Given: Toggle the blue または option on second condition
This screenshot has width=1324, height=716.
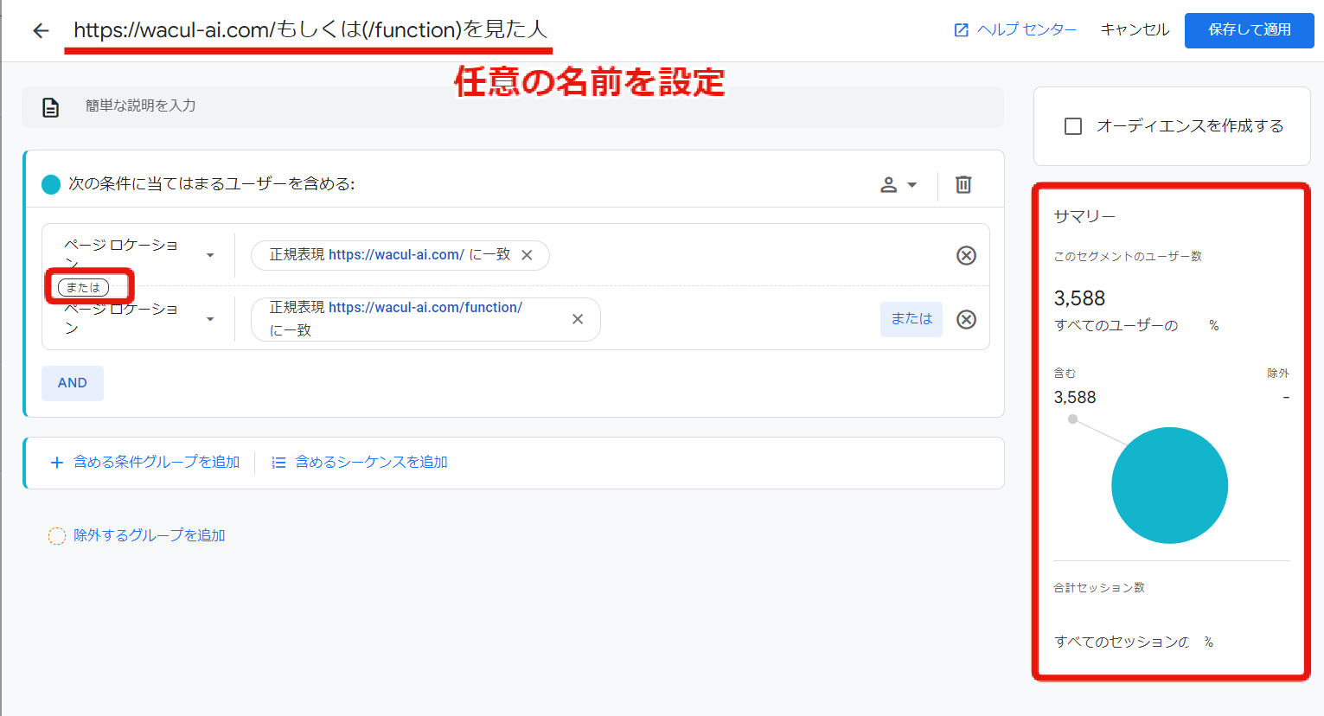Looking at the screenshot, I should 911,319.
